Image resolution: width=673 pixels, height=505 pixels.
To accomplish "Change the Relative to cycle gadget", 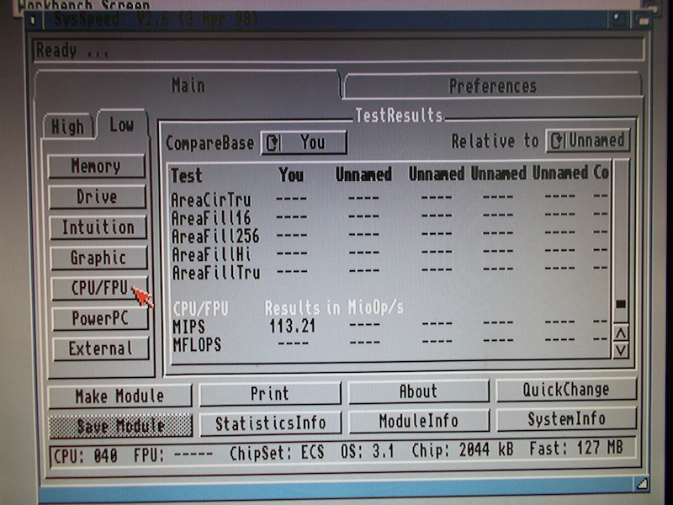I will pos(587,141).
